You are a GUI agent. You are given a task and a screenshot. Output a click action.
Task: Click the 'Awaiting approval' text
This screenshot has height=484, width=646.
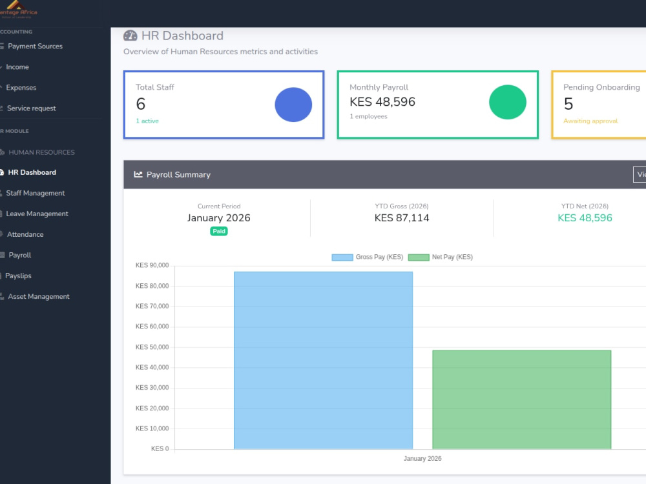pyautogui.click(x=590, y=121)
